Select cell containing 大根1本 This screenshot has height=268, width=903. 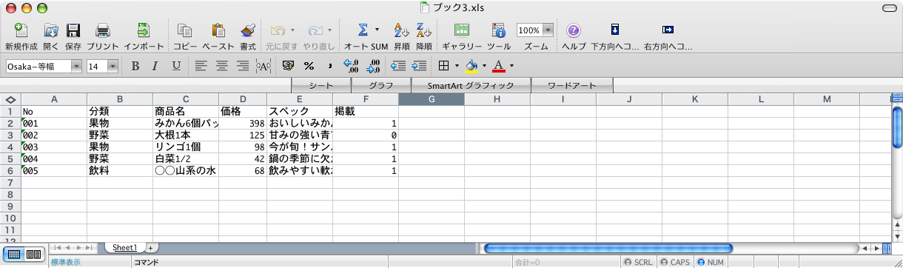[x=186, y=135]
